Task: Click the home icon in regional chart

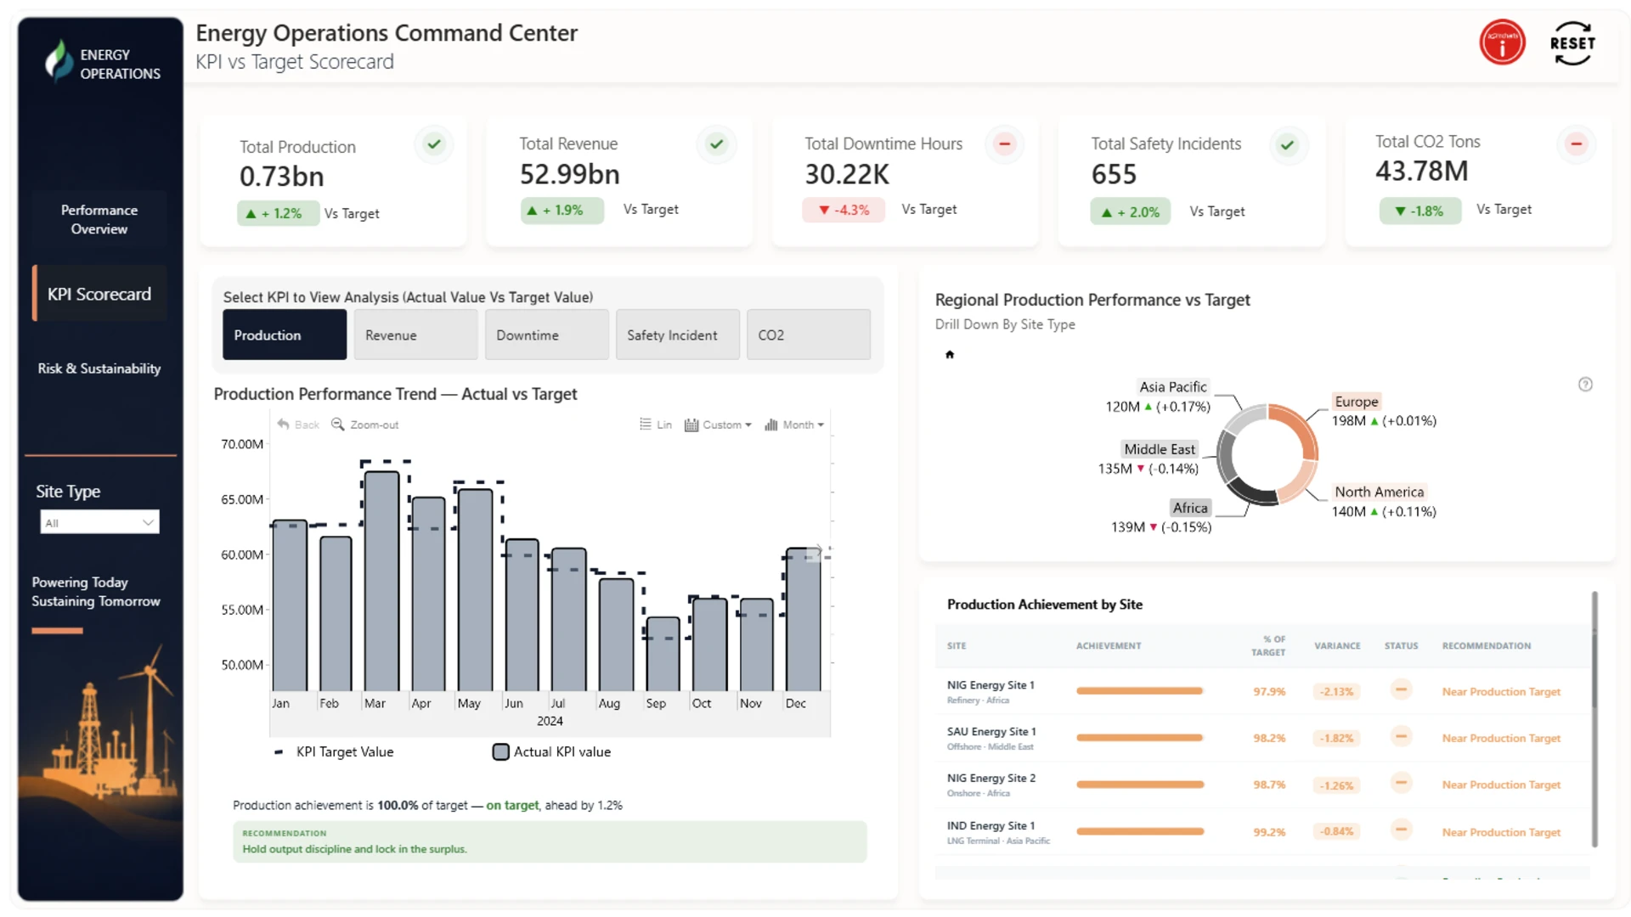Action: [x=950, y=355]
